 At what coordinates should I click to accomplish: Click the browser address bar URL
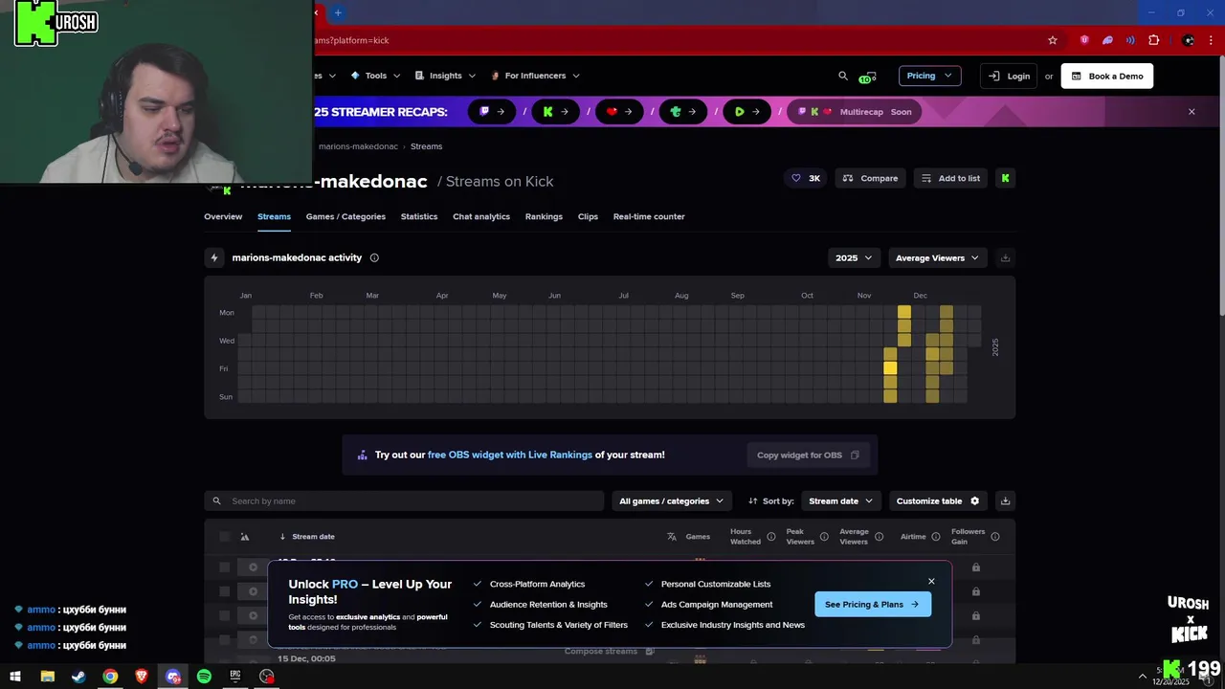click(352, 40)
